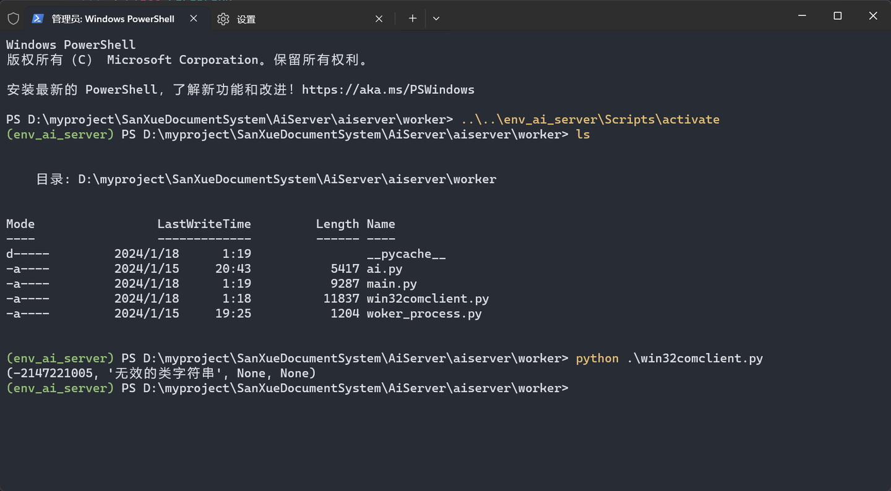The height and width of the screenshot is (491, 891).
Task: Click the ai.py filename text
Action: 385,268
